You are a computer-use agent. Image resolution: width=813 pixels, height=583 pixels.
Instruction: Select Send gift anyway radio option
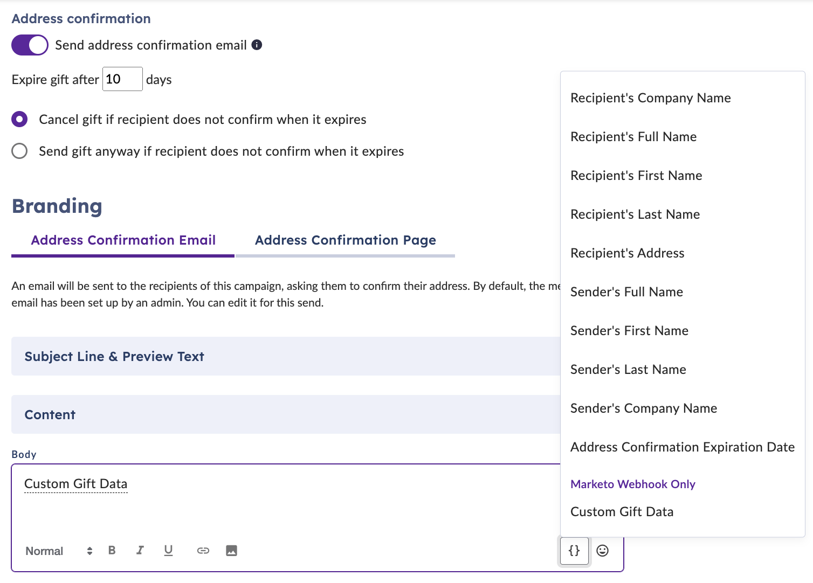pos(19,151)
